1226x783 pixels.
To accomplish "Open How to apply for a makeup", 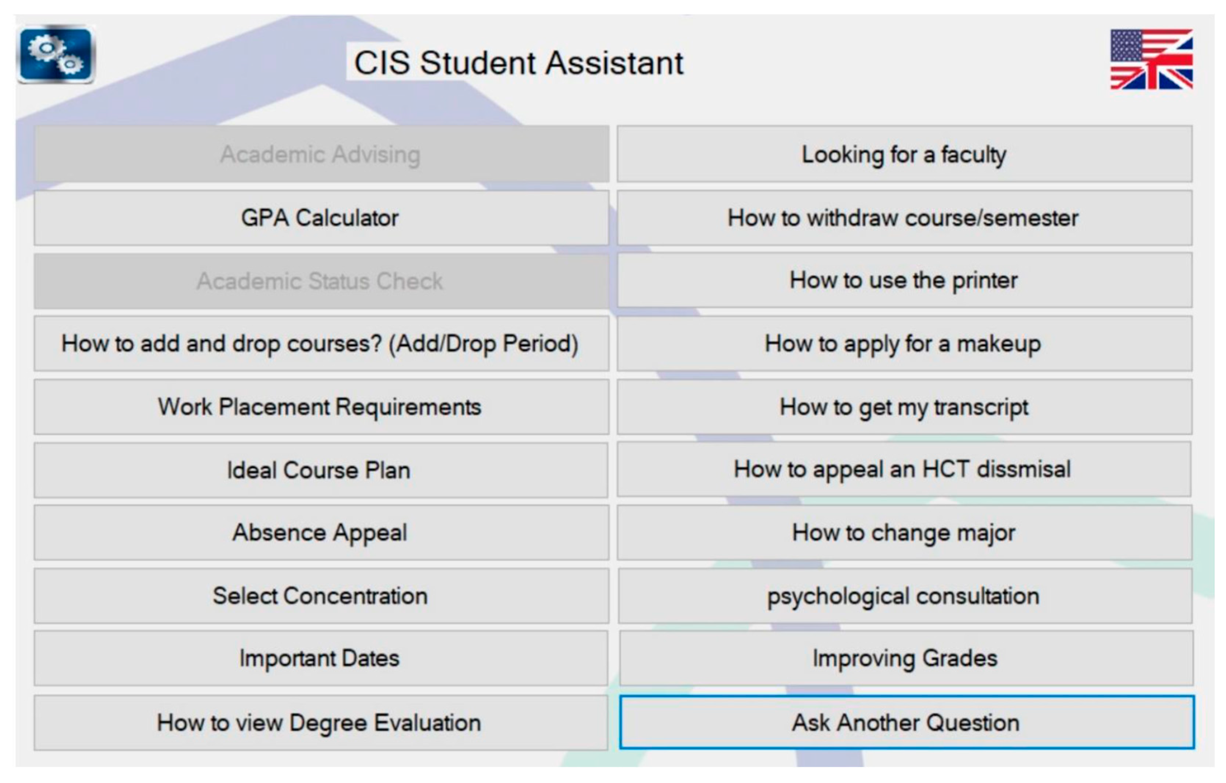I will point(904,344).
